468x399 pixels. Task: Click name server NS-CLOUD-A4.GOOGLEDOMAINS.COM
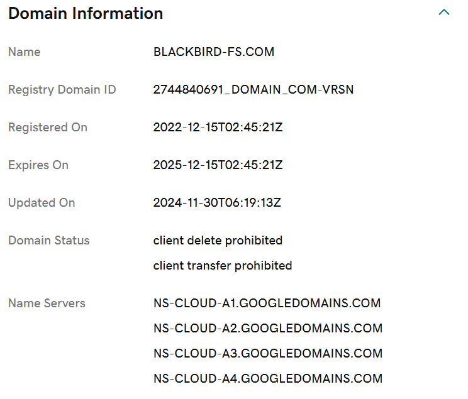point(268,379)
